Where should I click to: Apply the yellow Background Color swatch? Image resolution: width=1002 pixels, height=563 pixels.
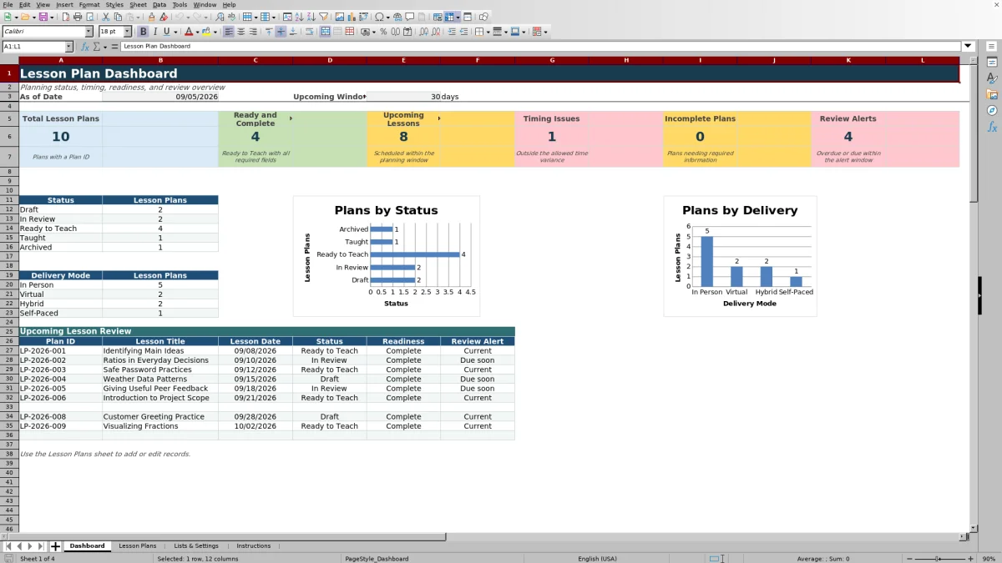click(x=205, y=32)
